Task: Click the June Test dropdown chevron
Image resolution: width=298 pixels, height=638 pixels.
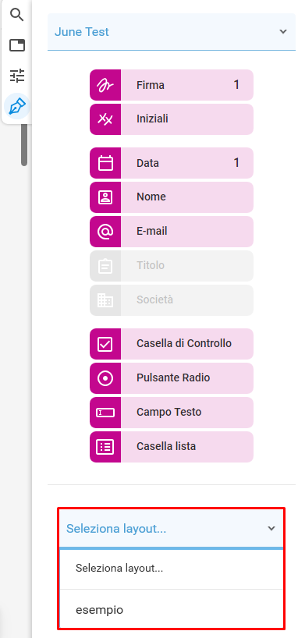Action: coord(283,32)
